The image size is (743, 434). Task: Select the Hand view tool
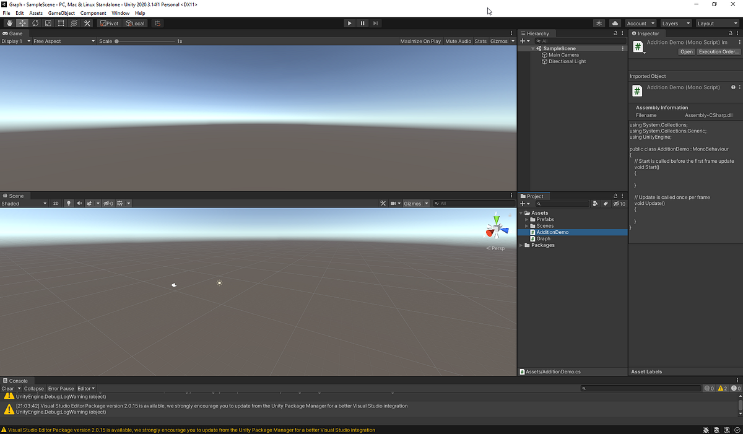9,23
